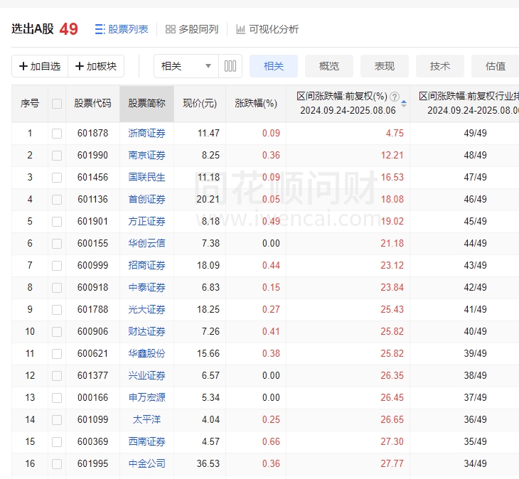
Task: Click ranking cell 34/49
Action: point(476,464)
